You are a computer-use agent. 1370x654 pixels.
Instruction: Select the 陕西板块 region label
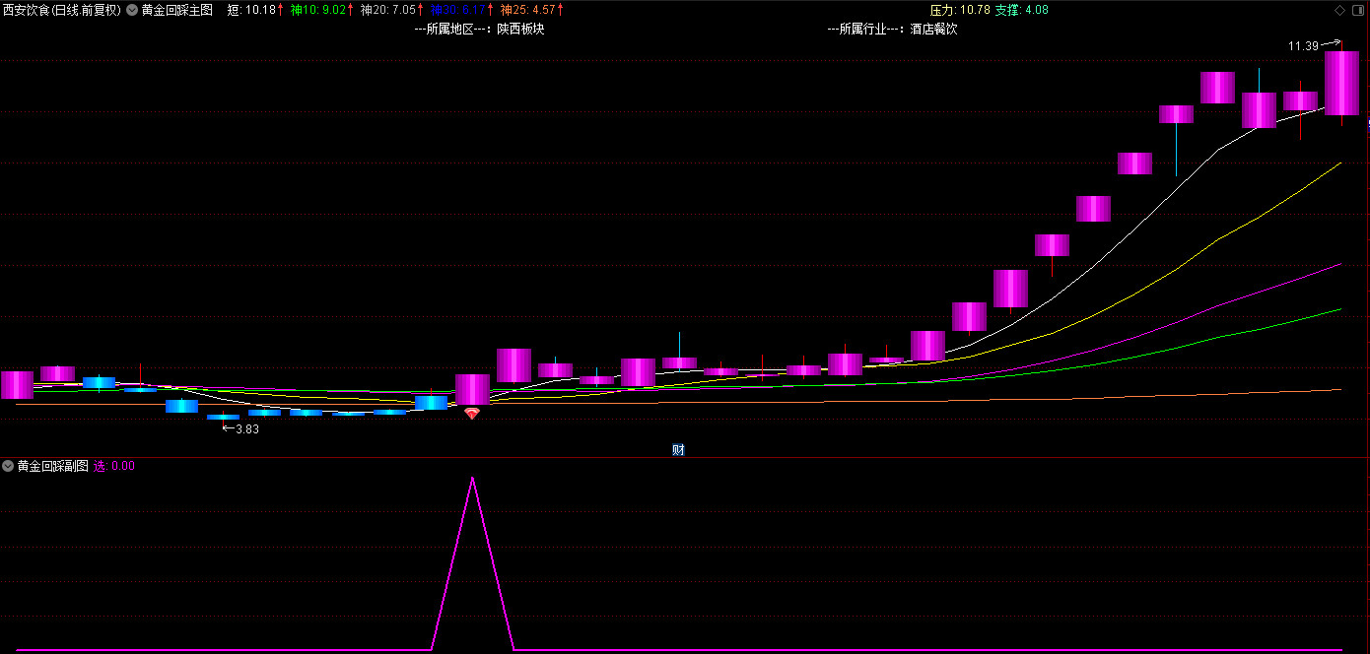520,29
